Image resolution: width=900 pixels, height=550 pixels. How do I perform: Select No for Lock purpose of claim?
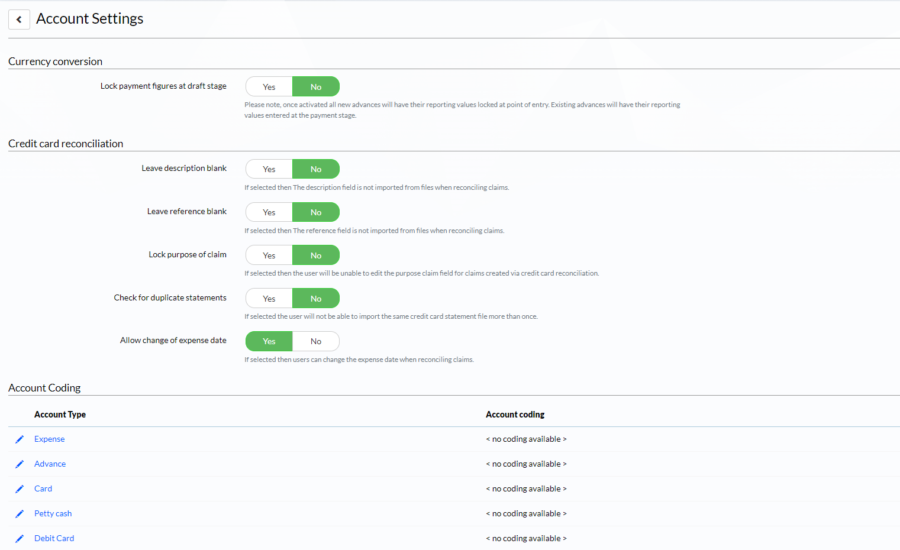point(316,255)
